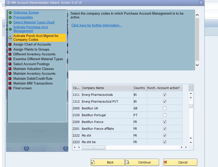Click Company Name column header
The width and height of the screenshot is (218, 167).
[x=107, y=88]
